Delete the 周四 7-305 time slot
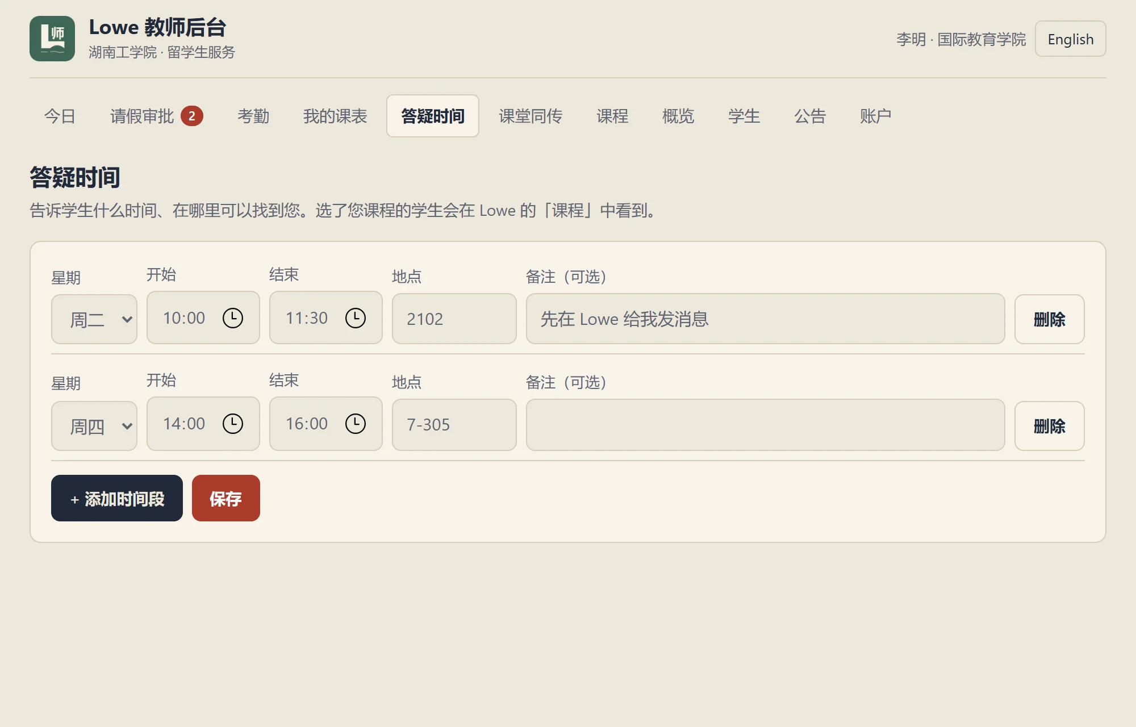The image size is (1136, 727). [x=1050, y=426]
